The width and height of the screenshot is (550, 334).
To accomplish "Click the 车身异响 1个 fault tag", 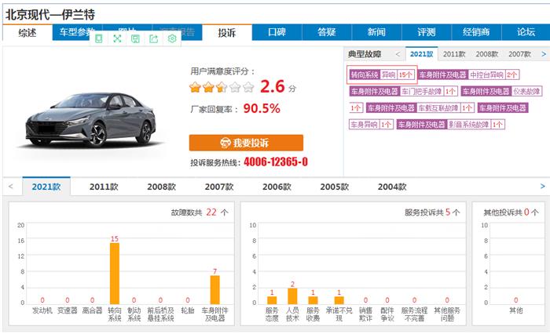I will (371, 125).
